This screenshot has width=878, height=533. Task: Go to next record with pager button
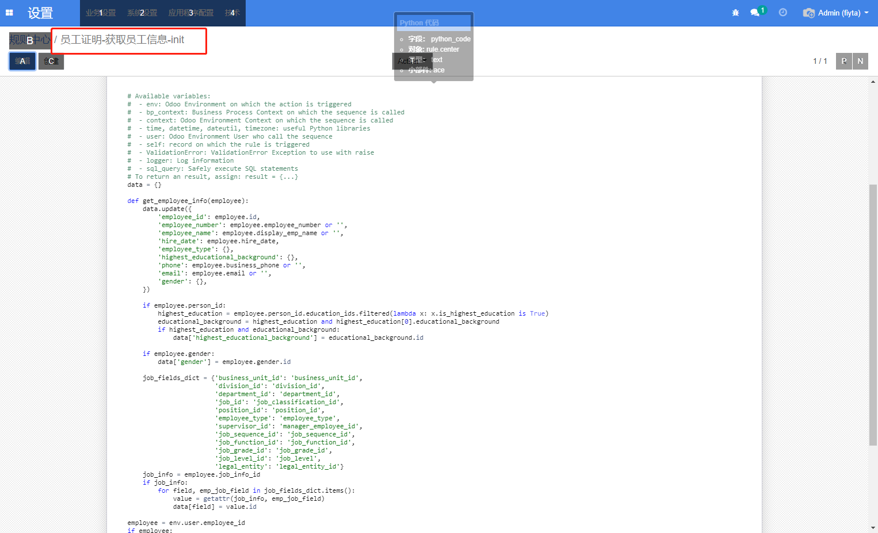tap(860, 61)
